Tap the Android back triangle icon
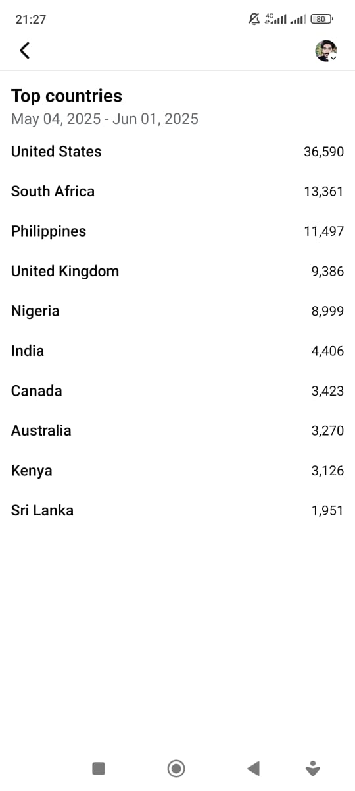Viewport: 355px width, 791px height. click(x=253, y=768)
